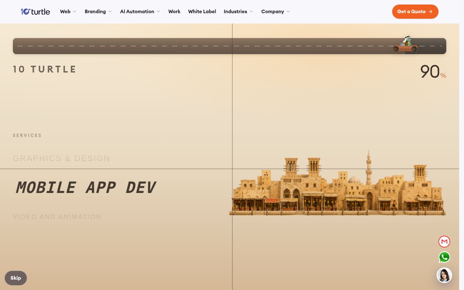
Task: Click the turtle car on the progress road
Action: pos(405,44)
